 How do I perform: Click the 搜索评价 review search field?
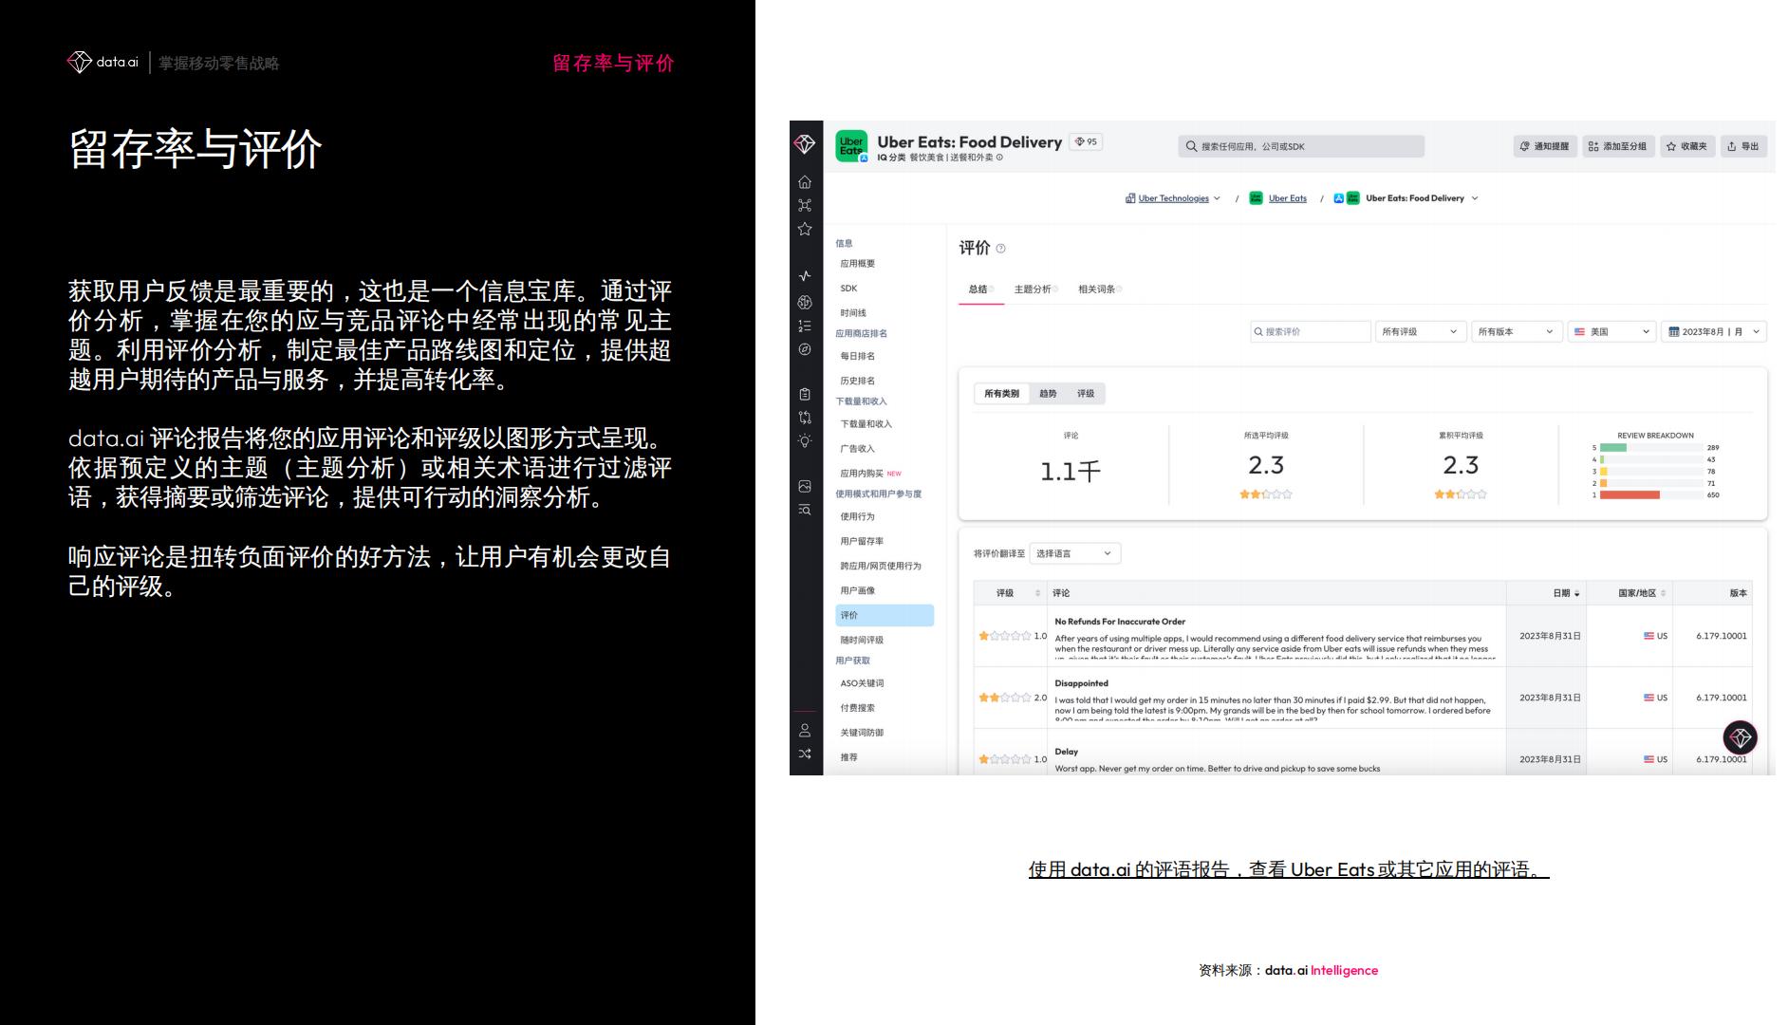click(x=1311, y=331)
